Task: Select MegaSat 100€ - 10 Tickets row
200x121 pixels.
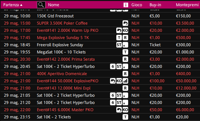Action: (x=100, y=52)
